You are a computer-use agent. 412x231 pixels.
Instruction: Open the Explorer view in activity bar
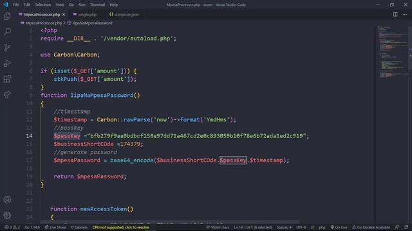[x=7, y=16]
